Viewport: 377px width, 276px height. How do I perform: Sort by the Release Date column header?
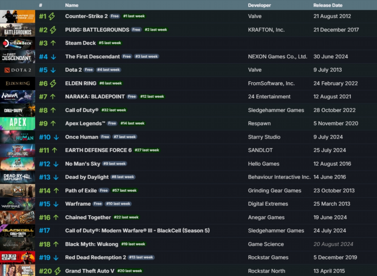pyautogui.click(x=328, y=6)
